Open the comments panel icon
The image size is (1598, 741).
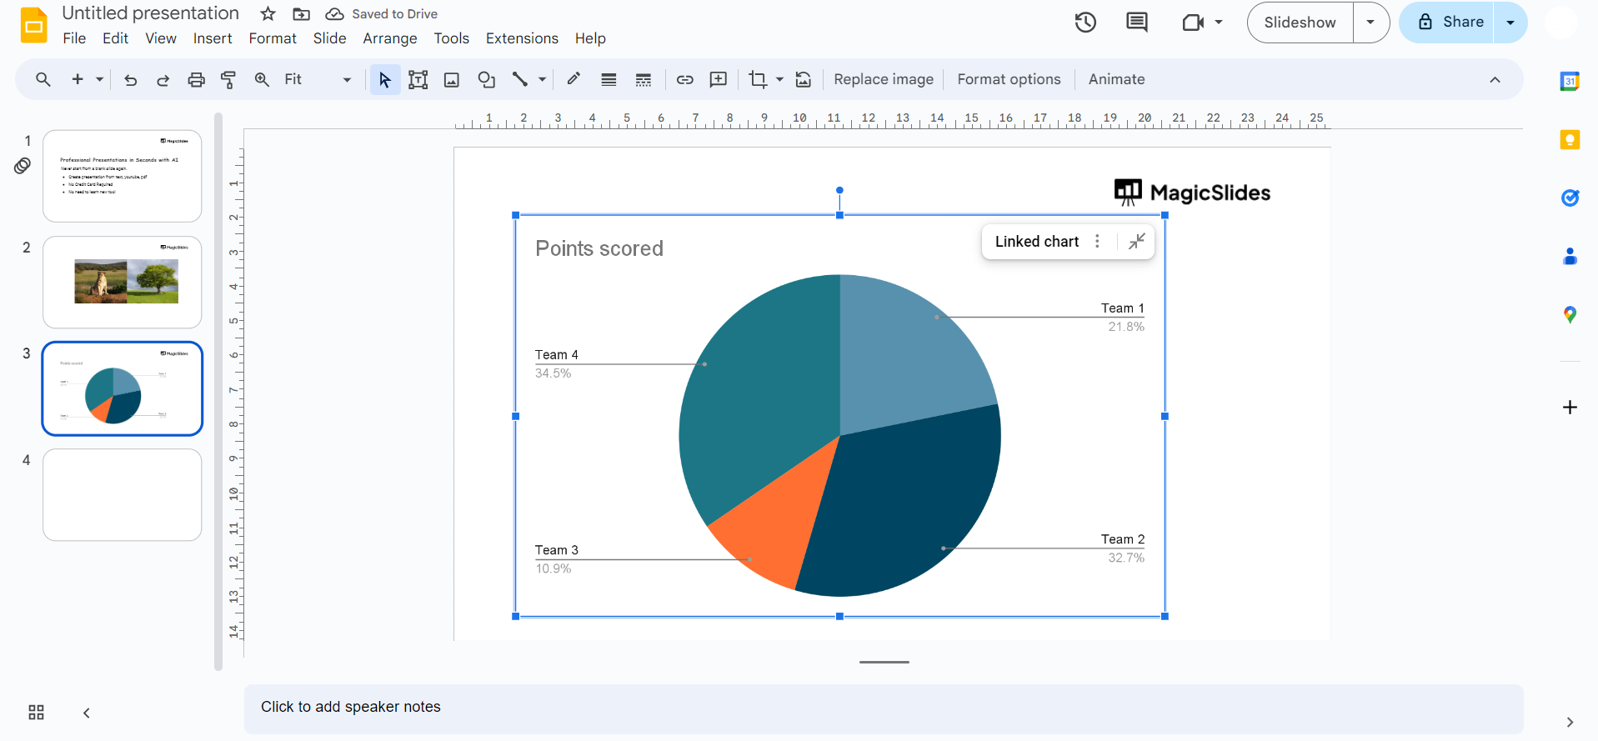tap(1136, 23)
